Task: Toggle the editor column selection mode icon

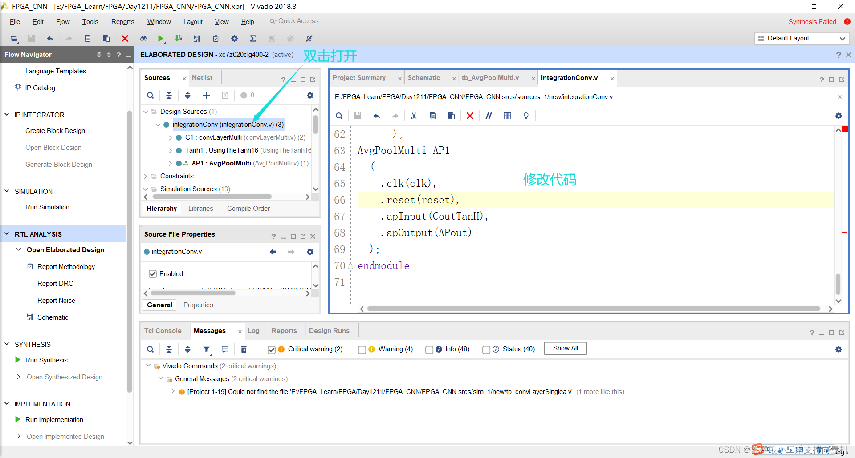Action: click(507, 116)
